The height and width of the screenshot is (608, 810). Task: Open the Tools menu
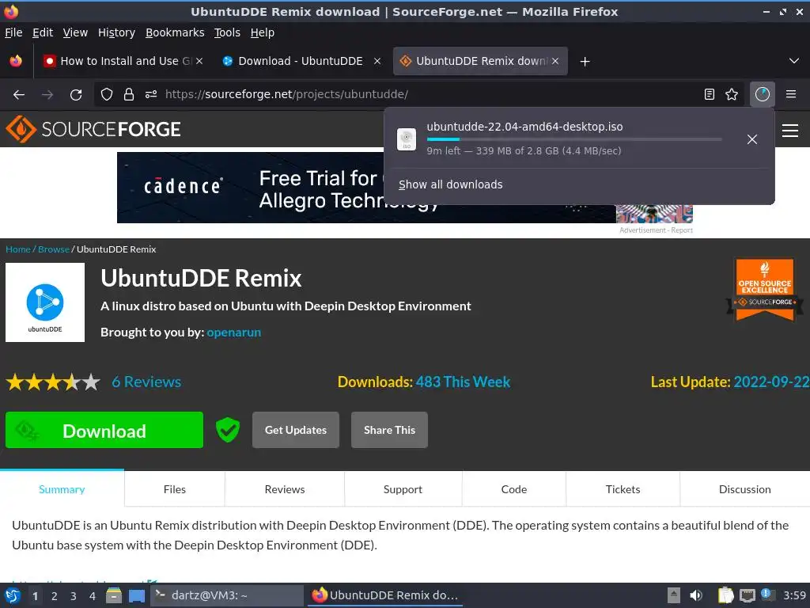point(227,32)
